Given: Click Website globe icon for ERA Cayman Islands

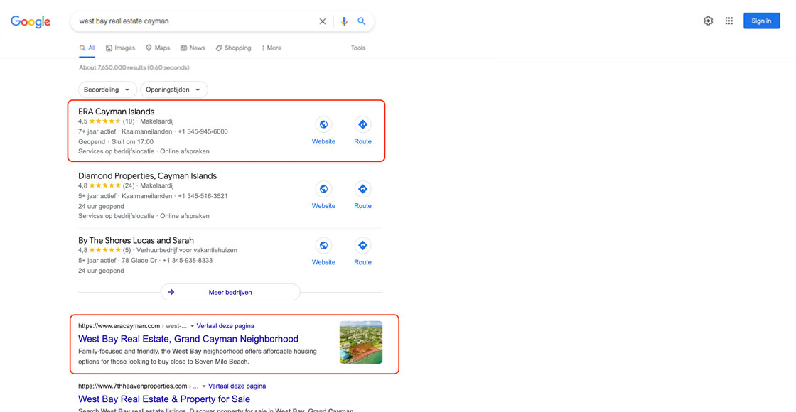Looking at the screenshot, I should pyautogui.click(x=323, y=124).
